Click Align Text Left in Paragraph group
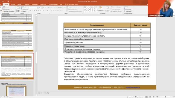The height and width of the screenshot is (98, 175). (52, 11)
